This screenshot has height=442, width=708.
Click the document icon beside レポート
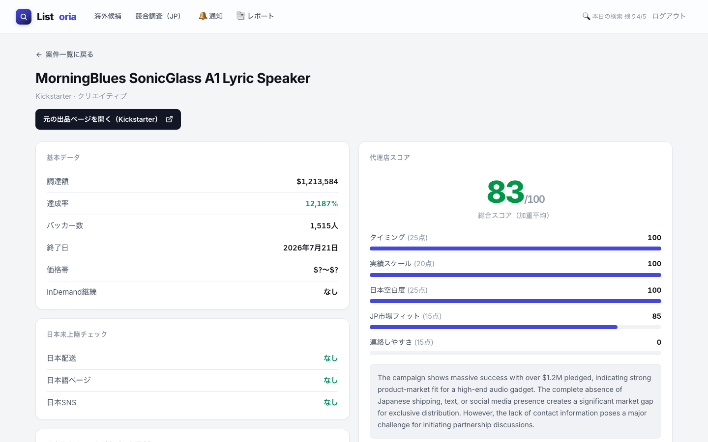240,16
